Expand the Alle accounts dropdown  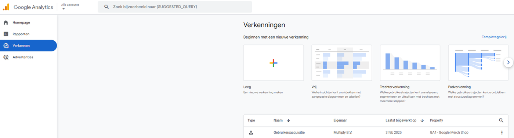(70, 7)
